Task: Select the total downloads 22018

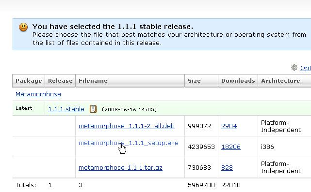Action: click(x=231, y=185)
